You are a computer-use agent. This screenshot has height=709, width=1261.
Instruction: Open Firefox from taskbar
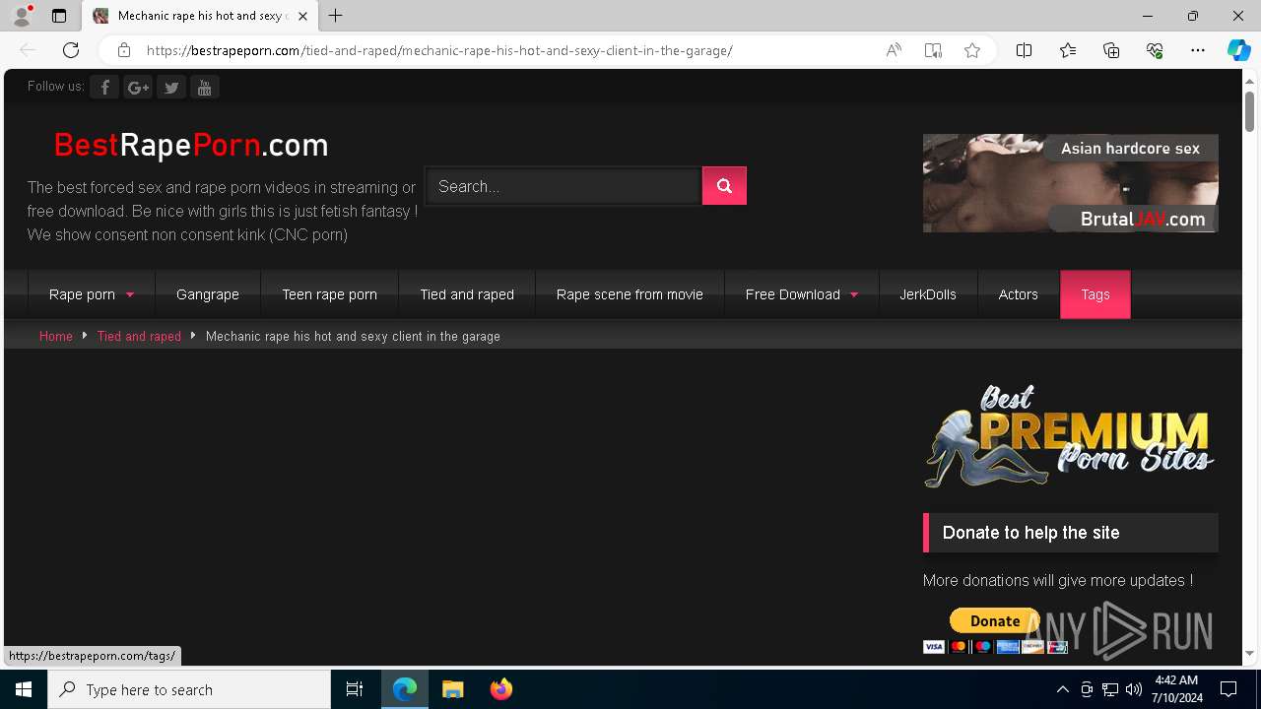pos(501,689)
